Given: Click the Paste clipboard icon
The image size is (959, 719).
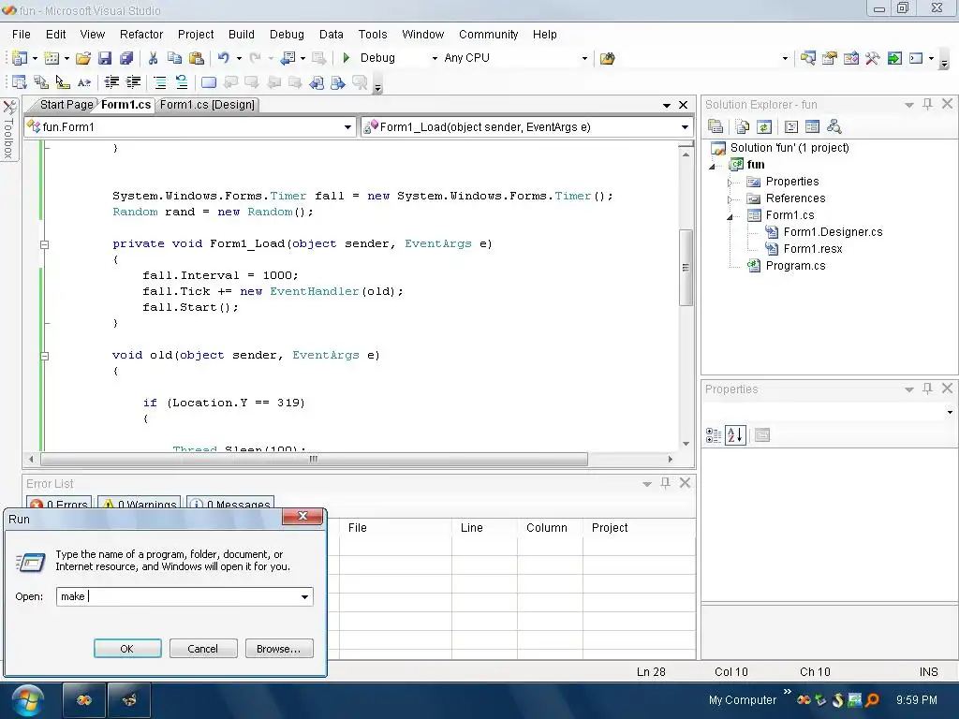Looking at the screenshot, I should coord(197,58).
